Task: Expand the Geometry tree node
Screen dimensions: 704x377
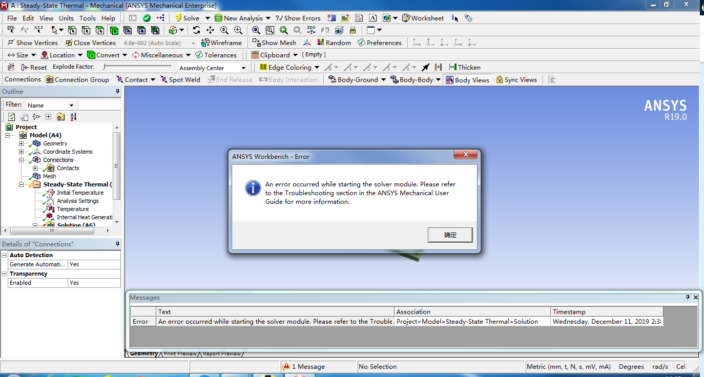Action: pos(21,143)
